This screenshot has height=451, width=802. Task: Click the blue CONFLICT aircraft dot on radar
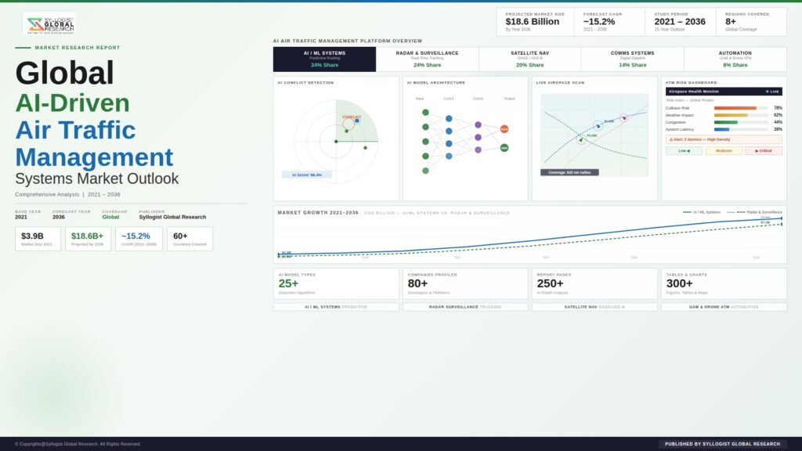(x=357, y=121)
